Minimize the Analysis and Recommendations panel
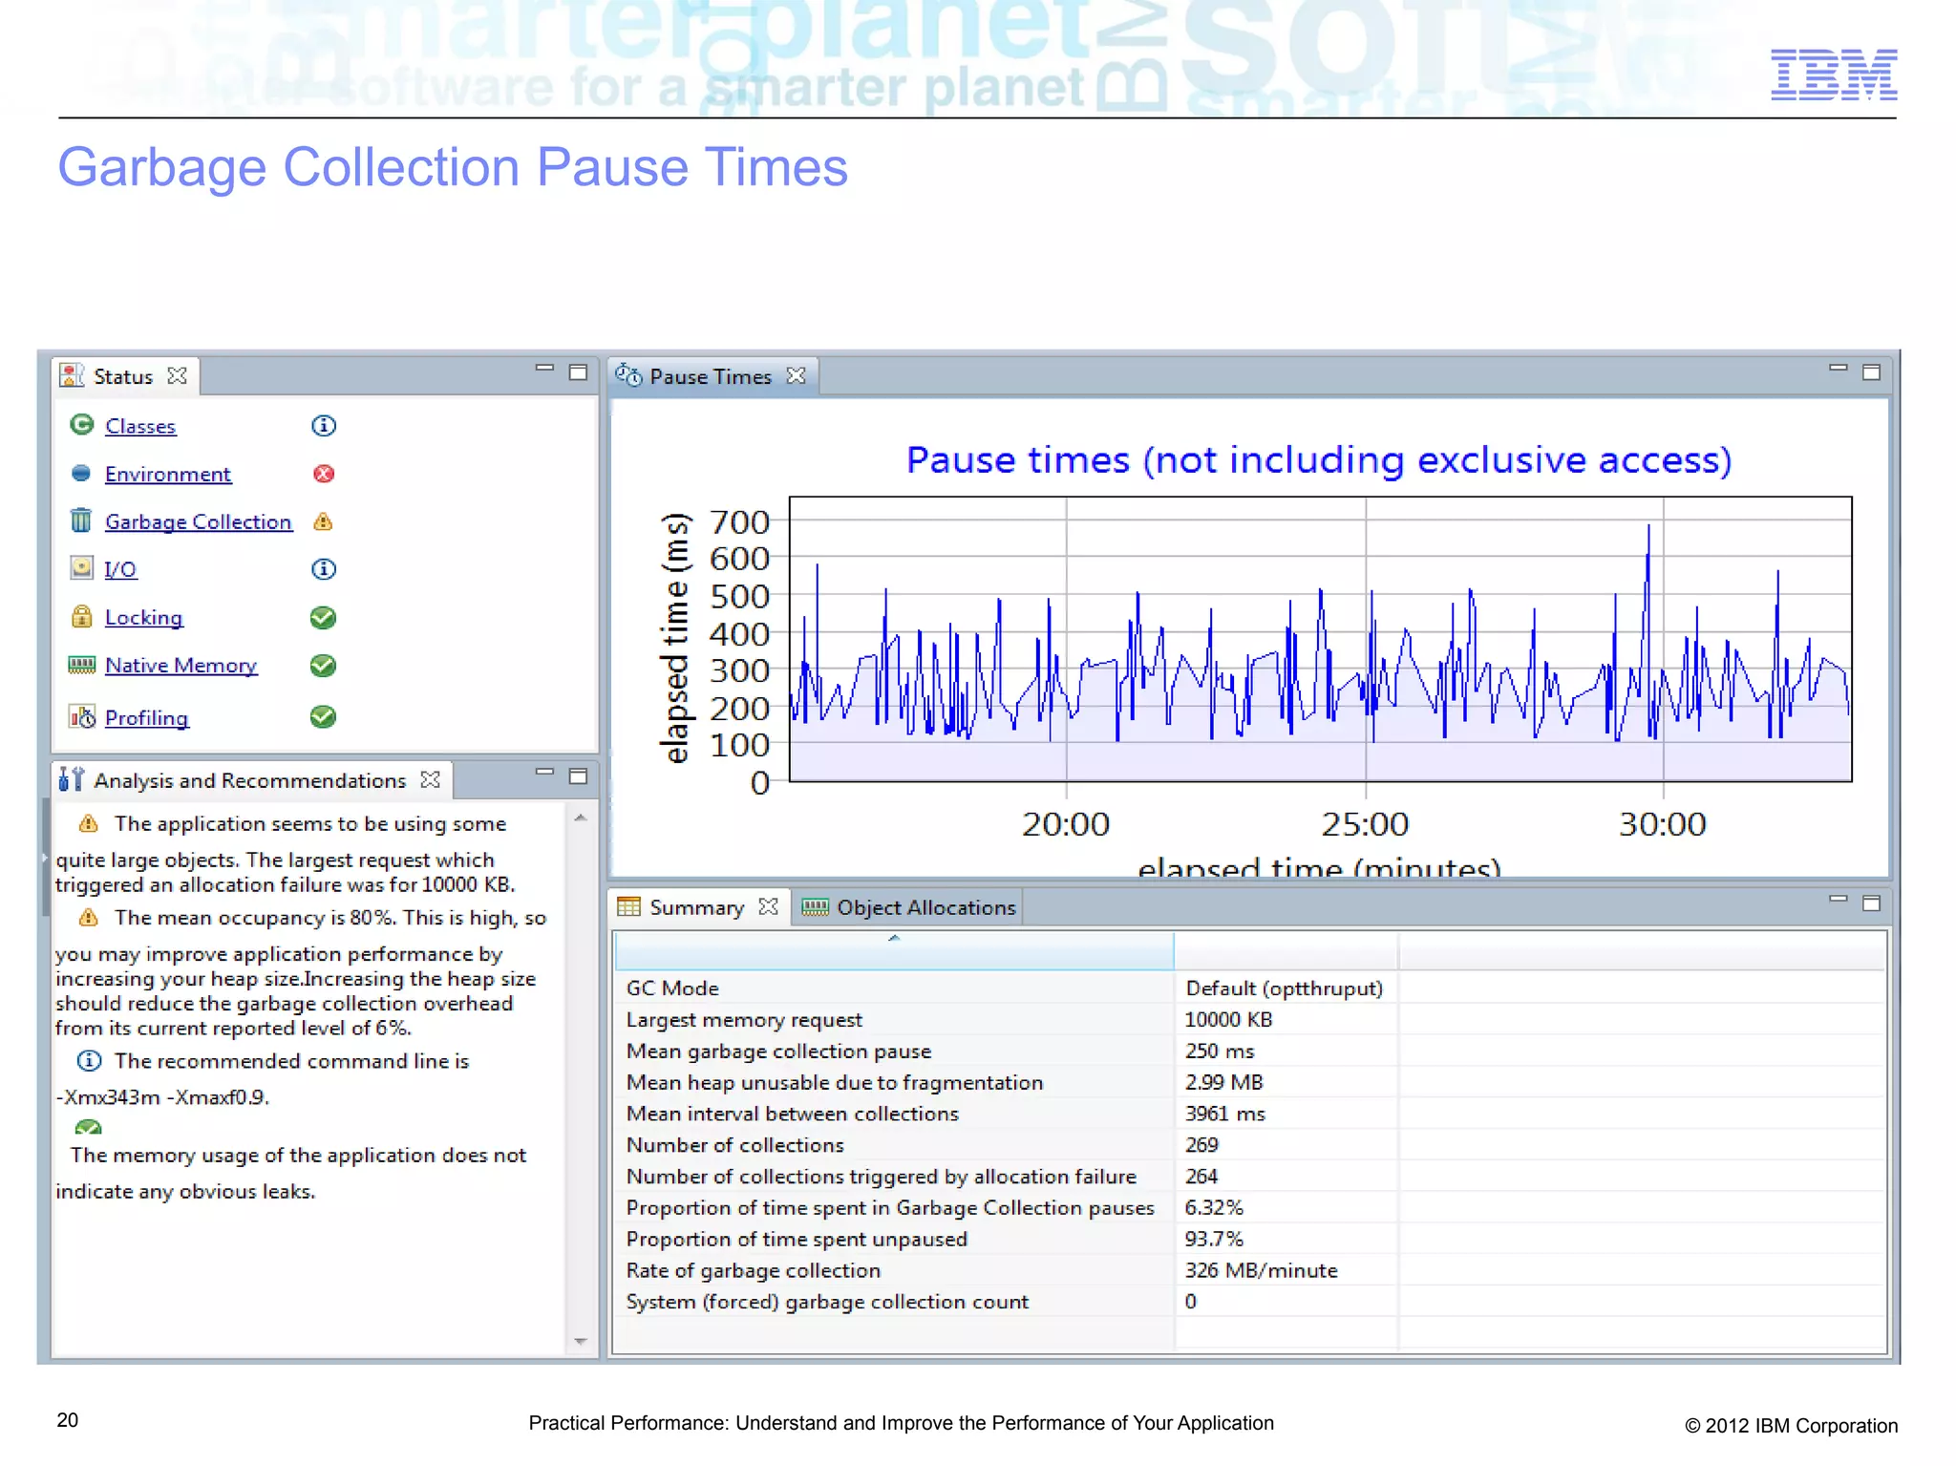This screenshot has height=1466, width=1956. 544,772
